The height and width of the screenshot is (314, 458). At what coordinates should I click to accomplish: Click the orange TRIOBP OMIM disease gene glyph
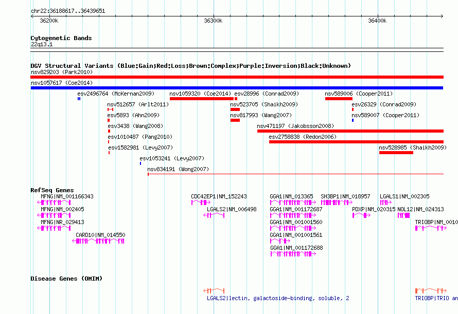coord(431,291)
